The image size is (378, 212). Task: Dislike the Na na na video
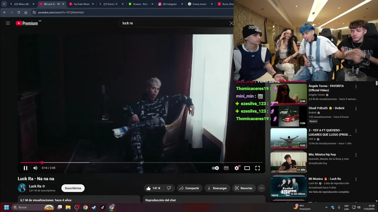[169, 188]
